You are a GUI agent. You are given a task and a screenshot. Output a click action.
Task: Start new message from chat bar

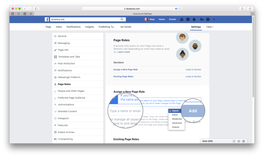click(234, 141)
